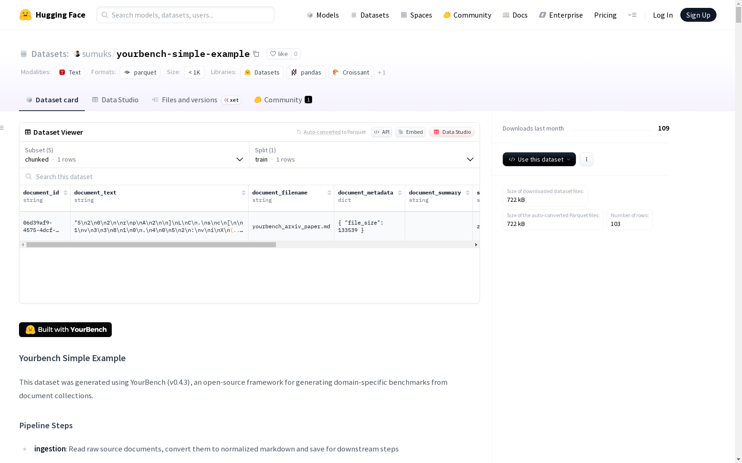This screenshot has width=742, height=463.
Task: Expand the Subset chunked dropdown
Action: click(x=134, y=155)
